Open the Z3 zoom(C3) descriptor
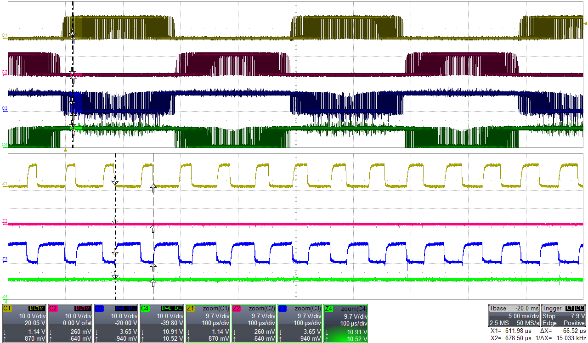588x343 pixels. (300, 323)
